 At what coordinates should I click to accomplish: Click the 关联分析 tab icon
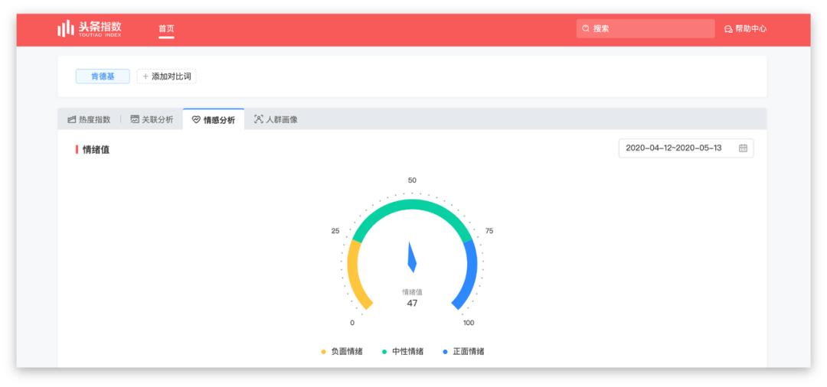(x=135, y=119)
